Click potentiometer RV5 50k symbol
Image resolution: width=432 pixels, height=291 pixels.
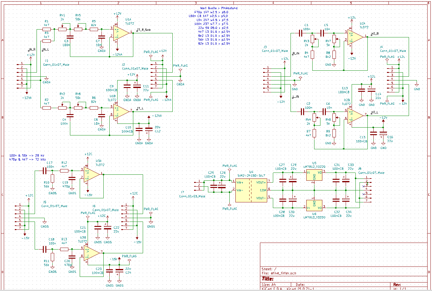click(x=78, y=28)
